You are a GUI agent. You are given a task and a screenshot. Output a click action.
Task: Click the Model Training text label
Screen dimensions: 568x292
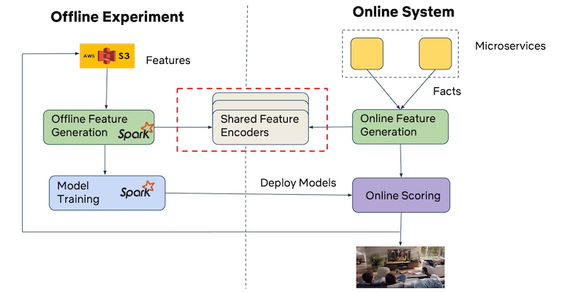coord(79,192)
